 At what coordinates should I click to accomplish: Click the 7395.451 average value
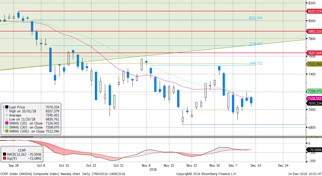coord(52,115)
